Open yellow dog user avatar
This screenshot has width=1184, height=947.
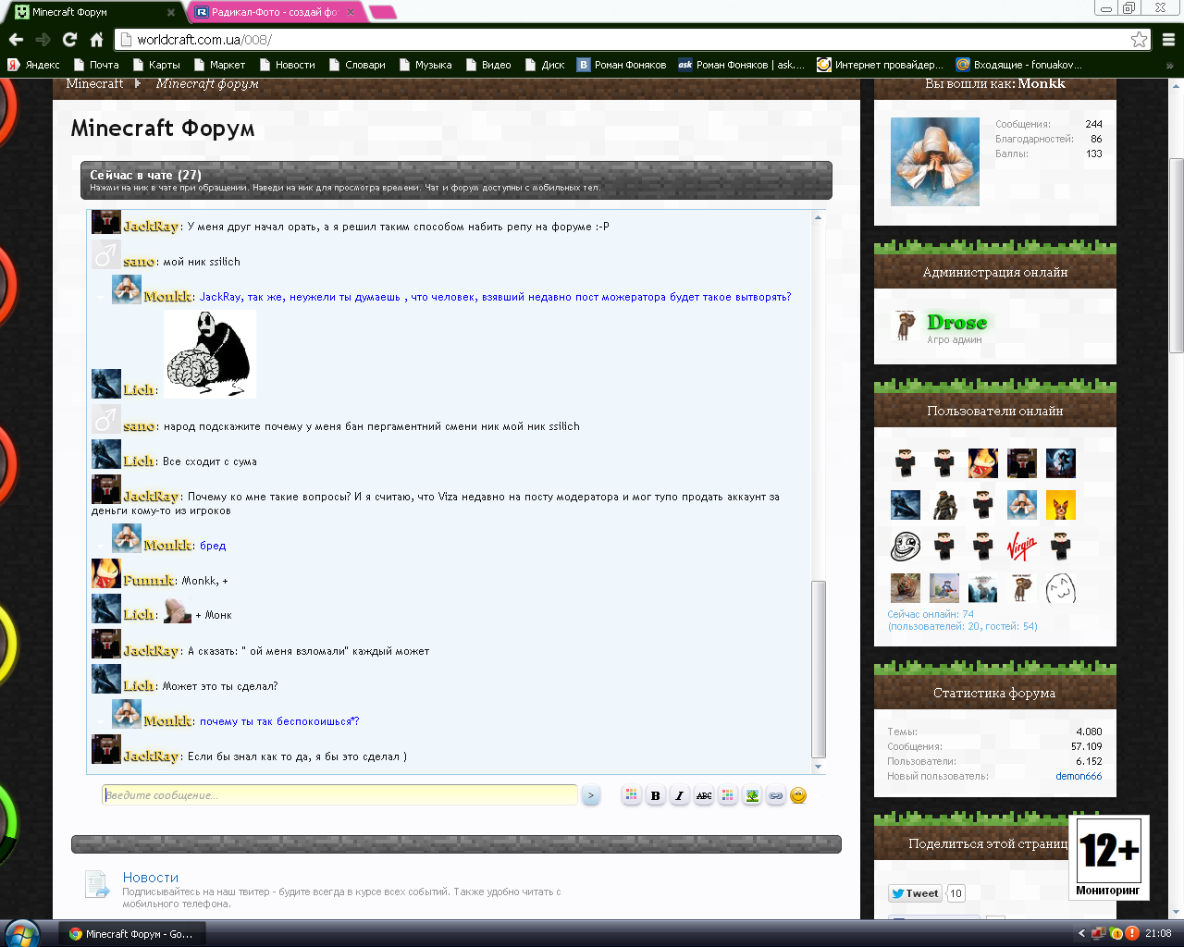[x=1061, y=505]
